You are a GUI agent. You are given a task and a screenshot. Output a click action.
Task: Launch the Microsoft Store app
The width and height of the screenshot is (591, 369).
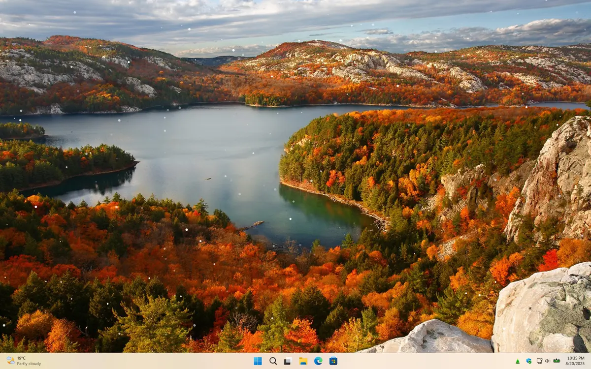tap(333, 361)
